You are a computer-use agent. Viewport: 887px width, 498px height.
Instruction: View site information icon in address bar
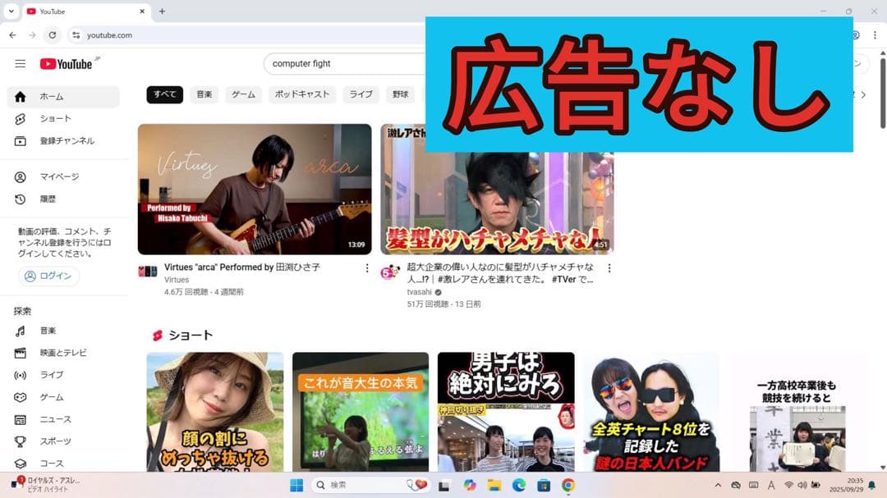pyautogui.click(x=76, y=35)
